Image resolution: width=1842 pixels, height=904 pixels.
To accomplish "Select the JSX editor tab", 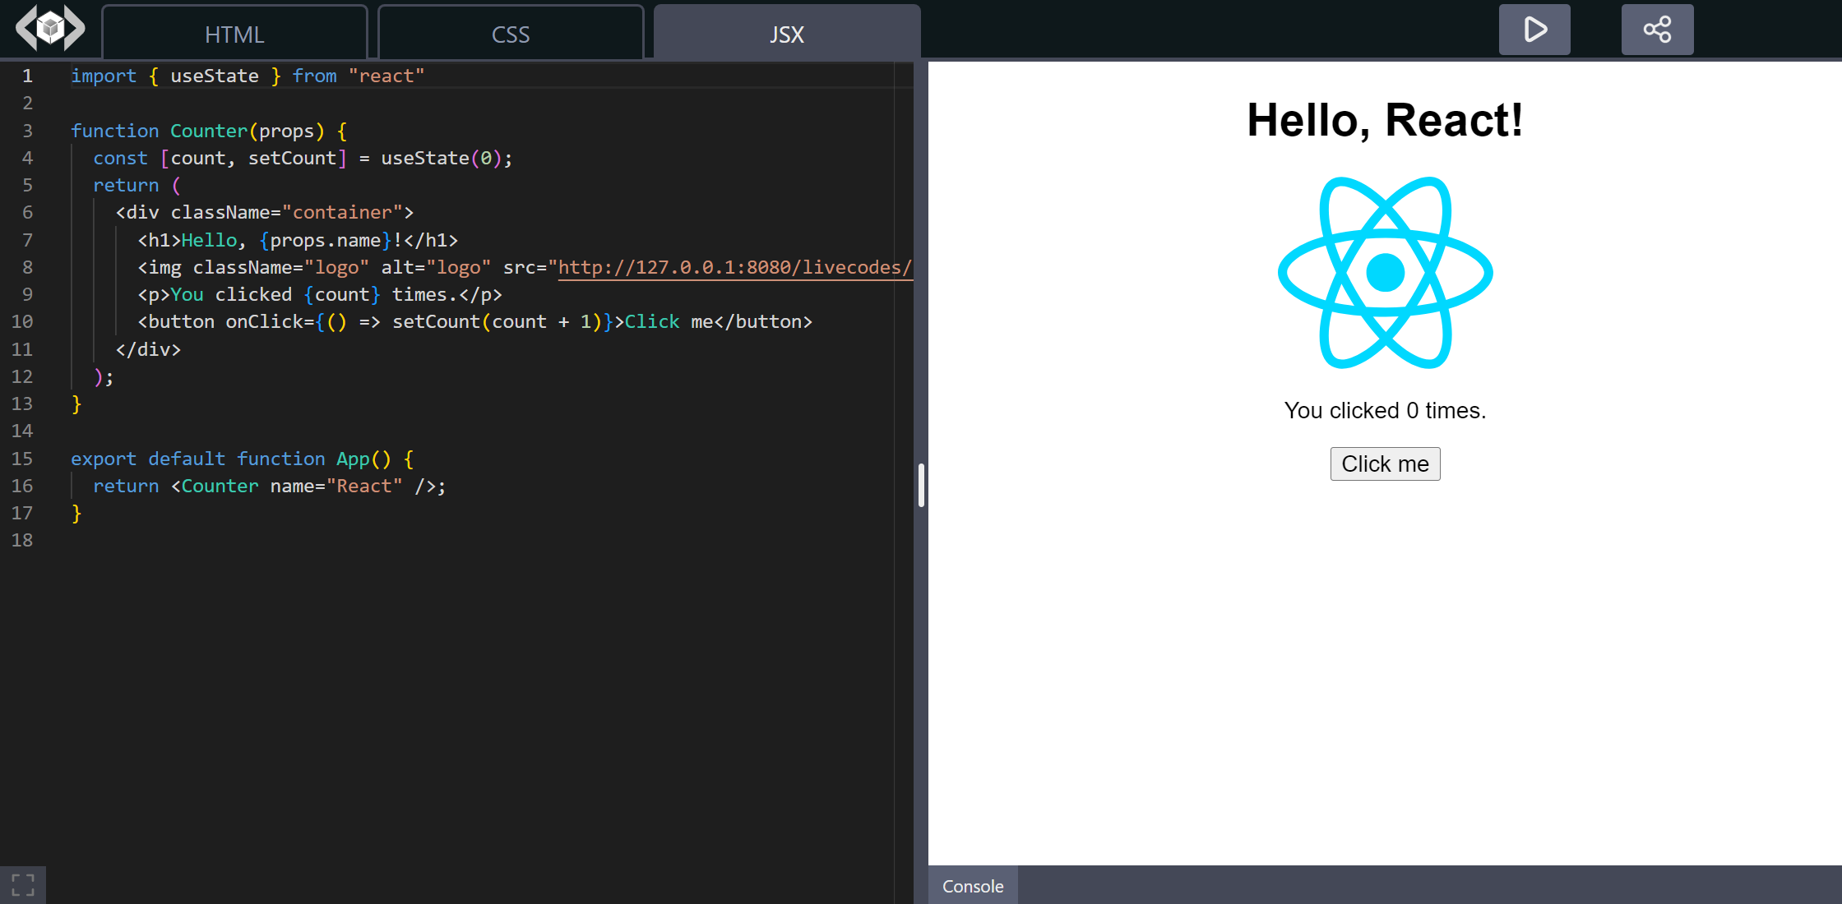I will click(x=786, y=35).
